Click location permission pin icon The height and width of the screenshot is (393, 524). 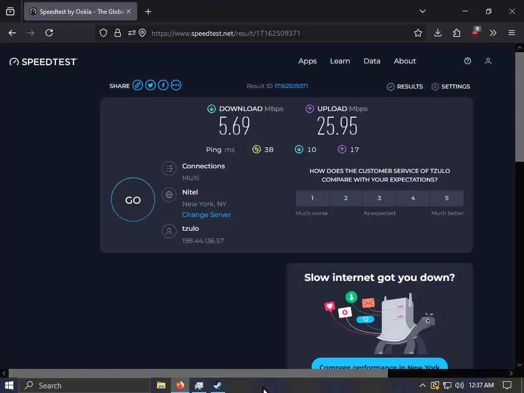pyautogui.click(x=142, y=33)
